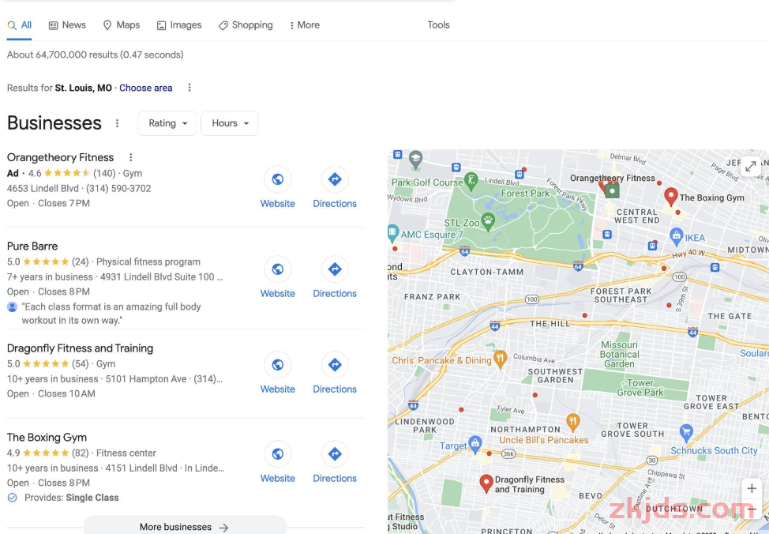This screenshot has height=534, width=769.
Task: Get Directions to Pure Barre
Action: click(x=335, y=269)
